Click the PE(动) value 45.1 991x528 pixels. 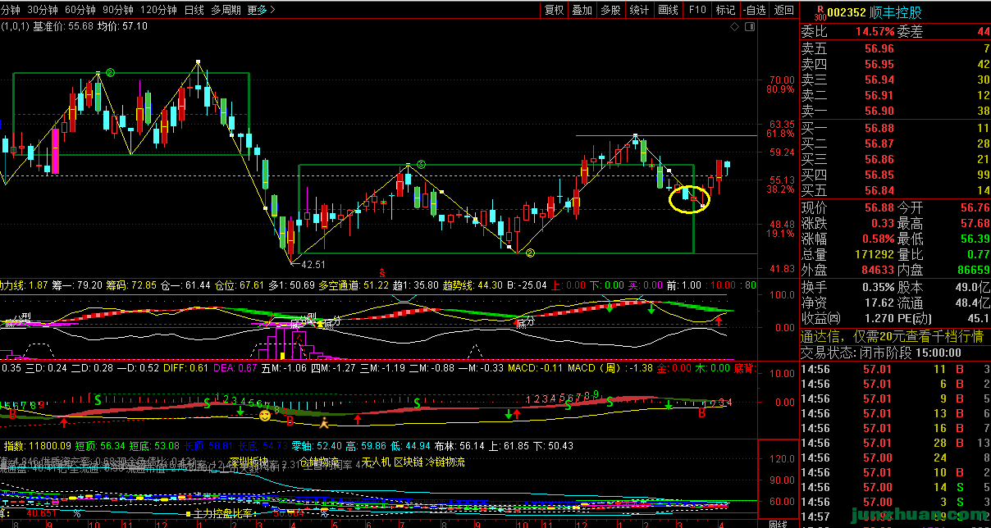pos(978,318)
